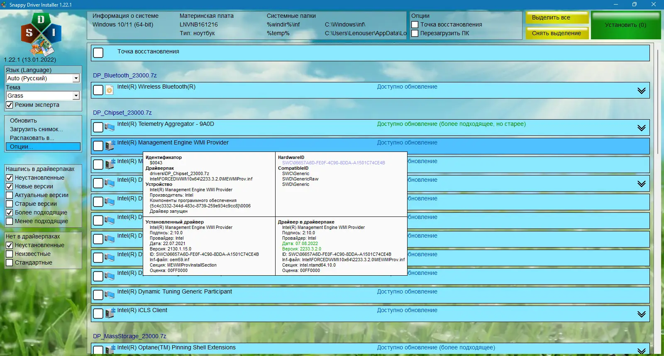
Task: Click the Dynamic Tuning Generic Participant device icon
Action: click(x=110, y=295)
